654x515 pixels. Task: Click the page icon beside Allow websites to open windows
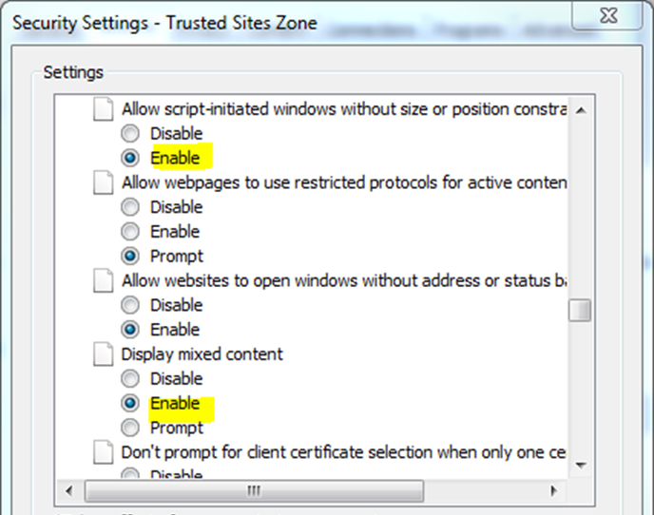[x=103, y=281]
